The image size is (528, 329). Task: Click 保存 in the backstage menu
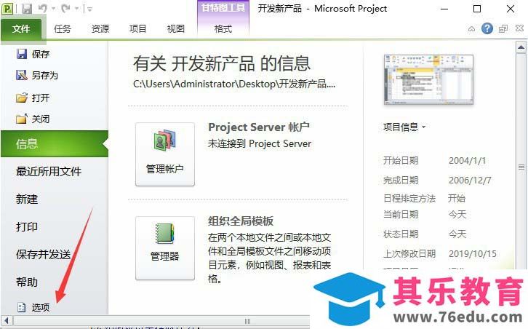pyautogui.click(x=33, y=54)
